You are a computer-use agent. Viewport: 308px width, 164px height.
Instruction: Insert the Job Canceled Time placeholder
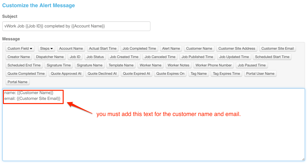160,57
